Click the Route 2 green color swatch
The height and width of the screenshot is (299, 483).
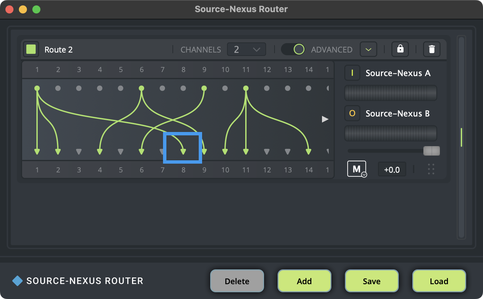click(x=31, y=49)
